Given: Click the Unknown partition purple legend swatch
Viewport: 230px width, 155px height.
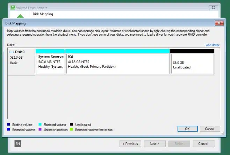Looking at the screenshot, I should coord(40,130).
